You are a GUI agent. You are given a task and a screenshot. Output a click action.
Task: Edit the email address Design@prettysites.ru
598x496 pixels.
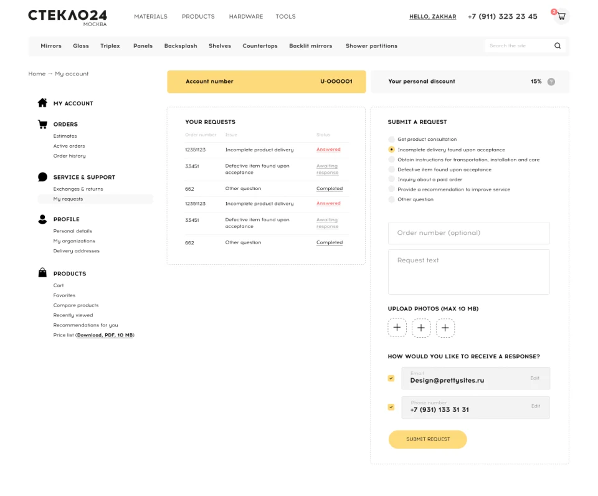534,378
